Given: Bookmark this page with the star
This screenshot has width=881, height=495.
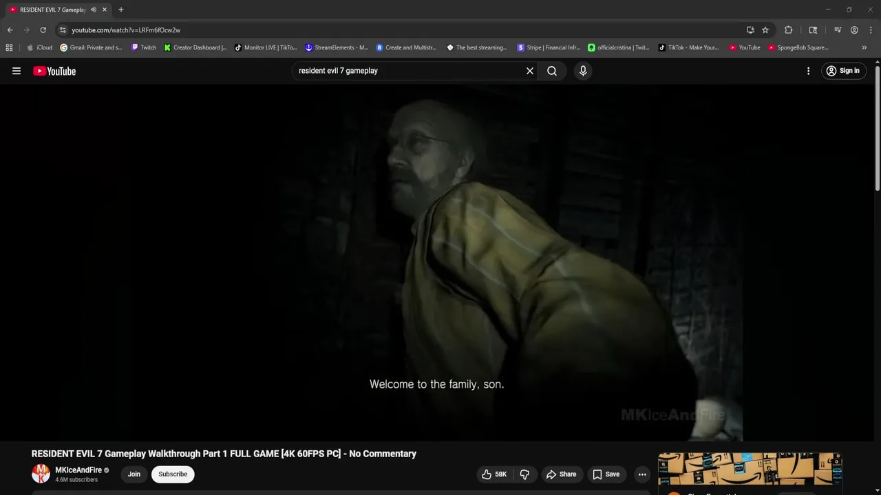Looking at the screenshot, I should click(765, 30).
